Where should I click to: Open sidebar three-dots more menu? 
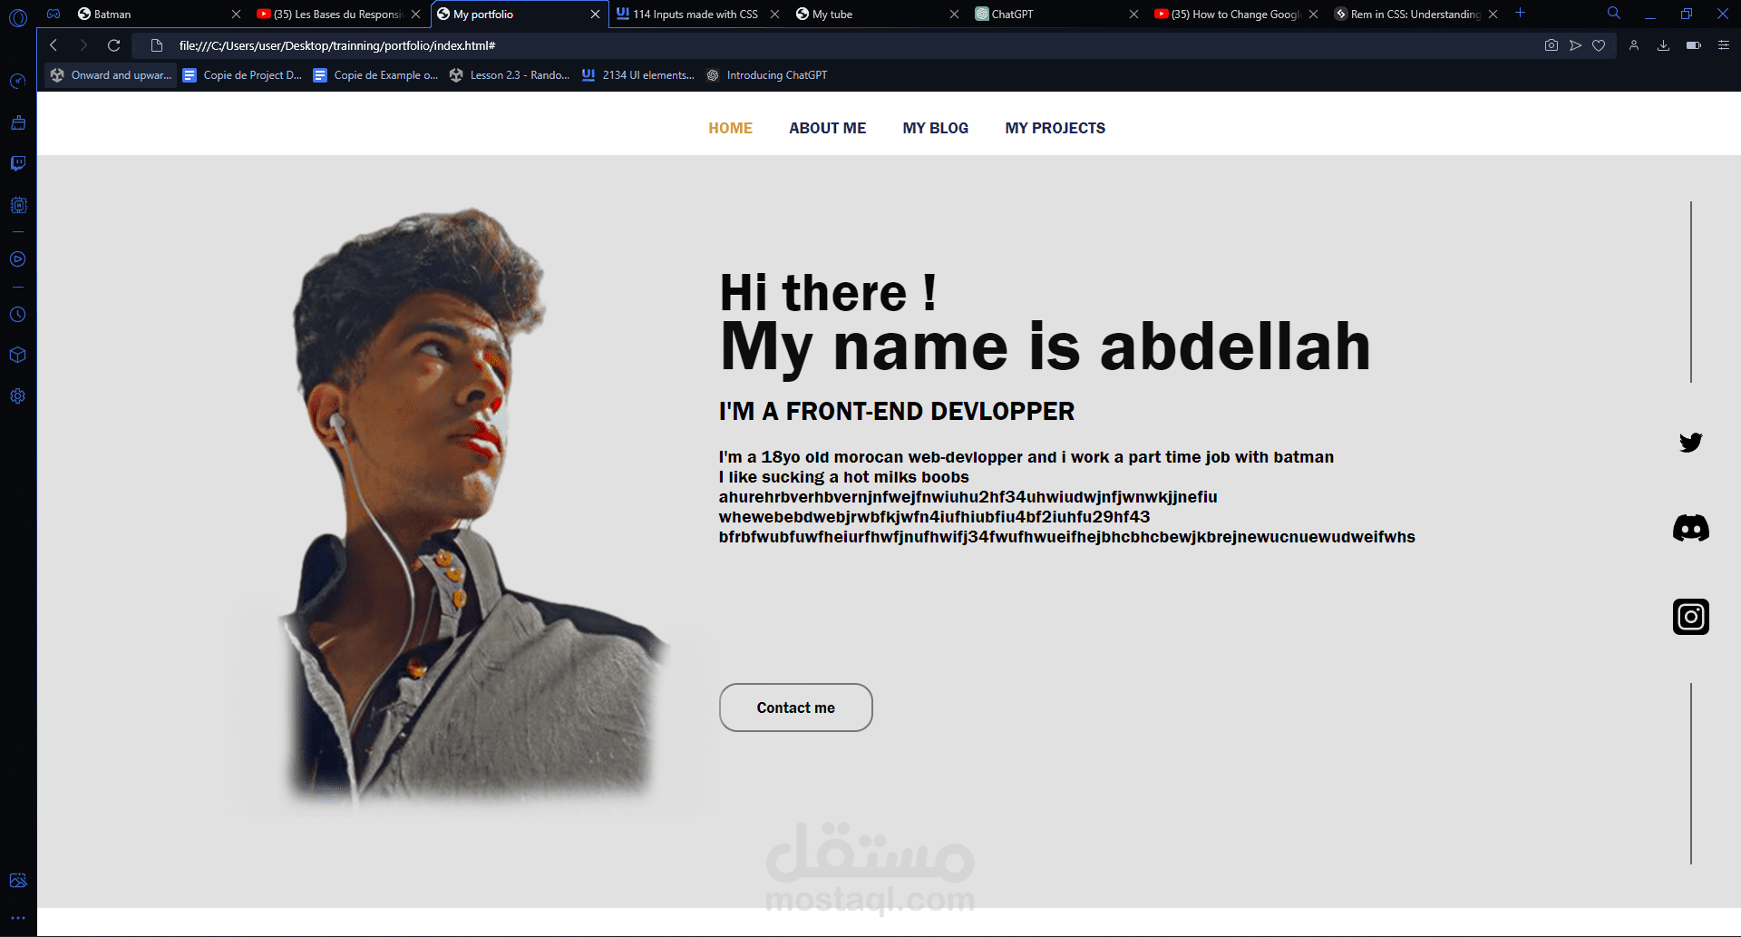coord(18,918)
